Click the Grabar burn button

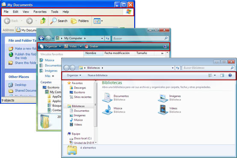92,47
